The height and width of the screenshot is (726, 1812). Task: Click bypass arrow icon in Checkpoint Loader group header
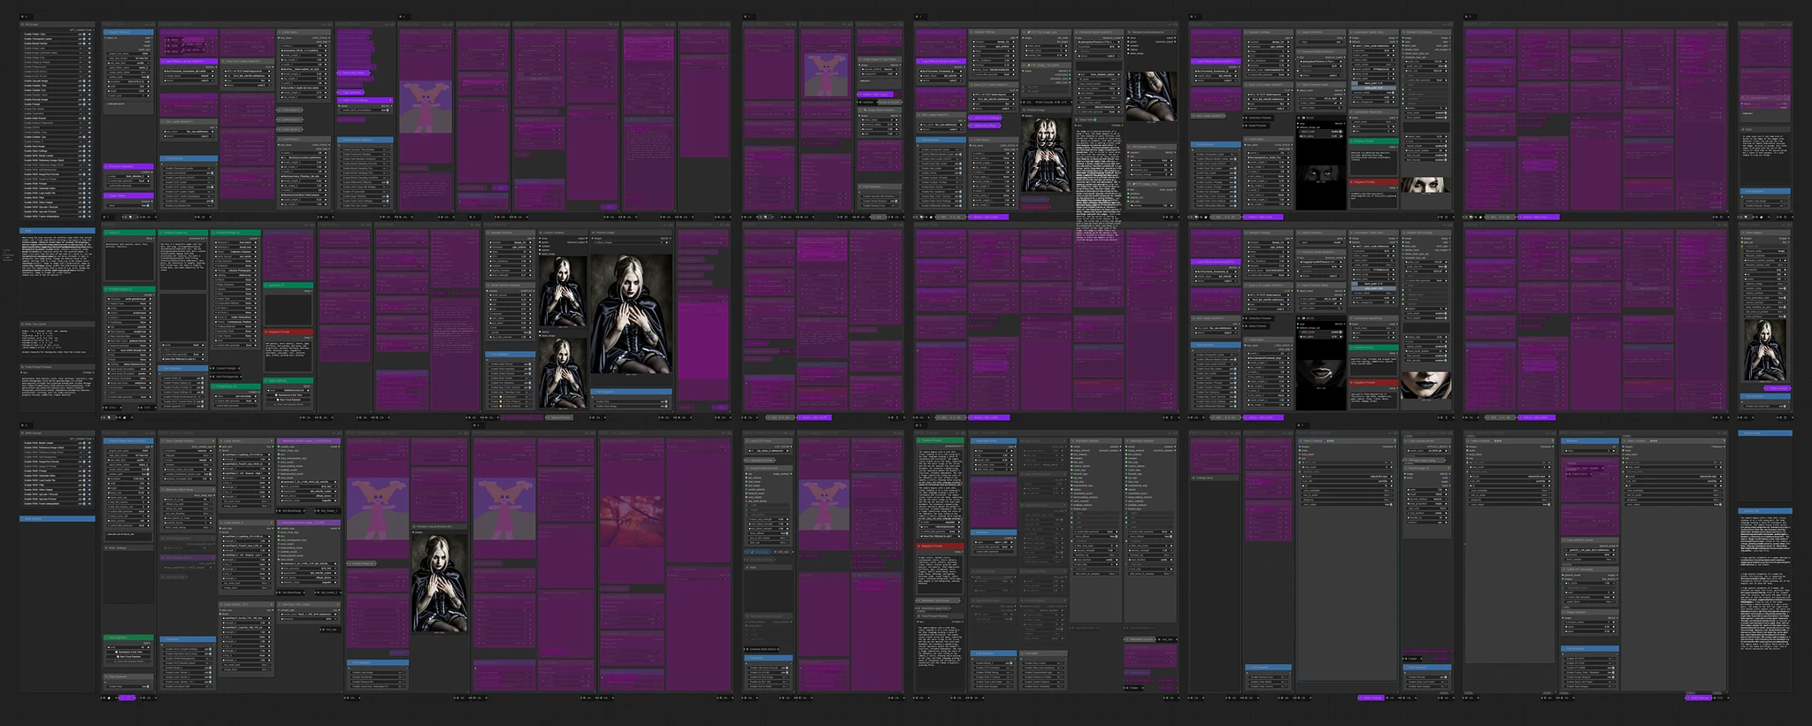tap(324, 25)
